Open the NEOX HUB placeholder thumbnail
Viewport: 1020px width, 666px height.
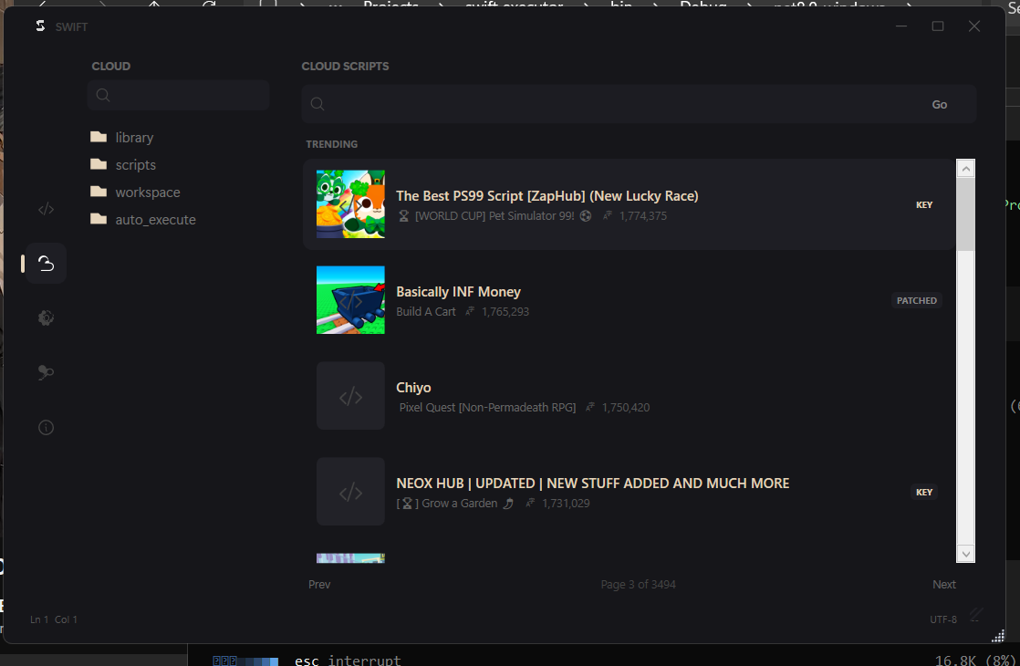[350, 491]
